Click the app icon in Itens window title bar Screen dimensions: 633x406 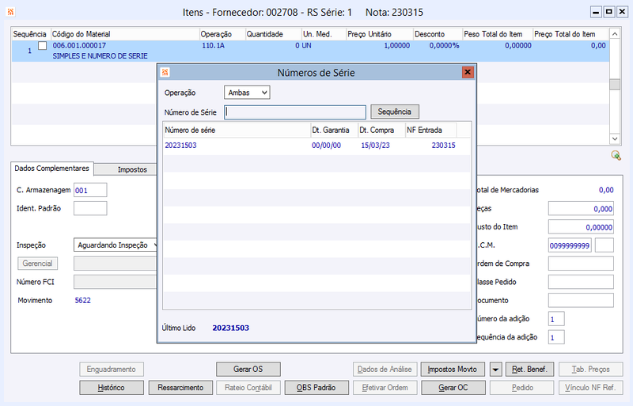[10, 12]
